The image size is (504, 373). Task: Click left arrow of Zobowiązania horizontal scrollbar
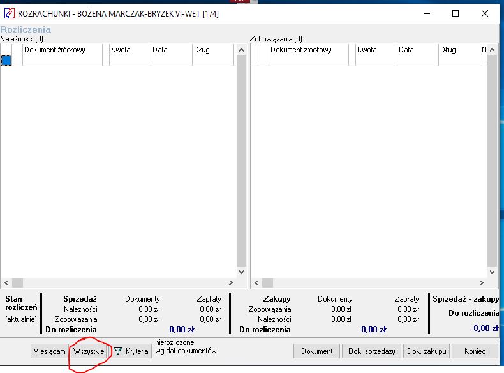point(256,282)
